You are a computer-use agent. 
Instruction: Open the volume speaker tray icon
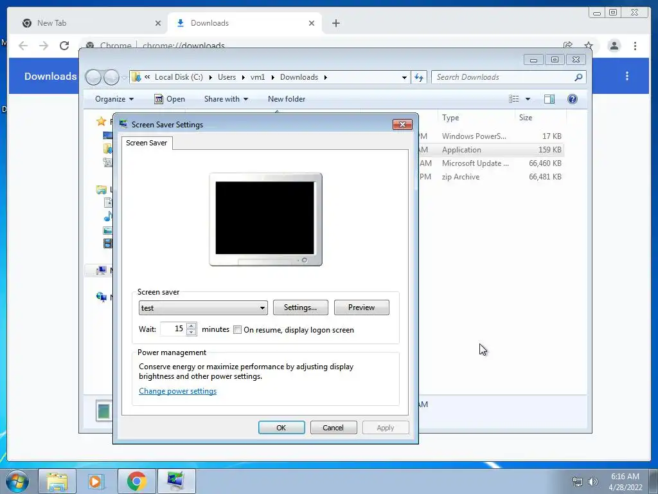coord(592,482)
